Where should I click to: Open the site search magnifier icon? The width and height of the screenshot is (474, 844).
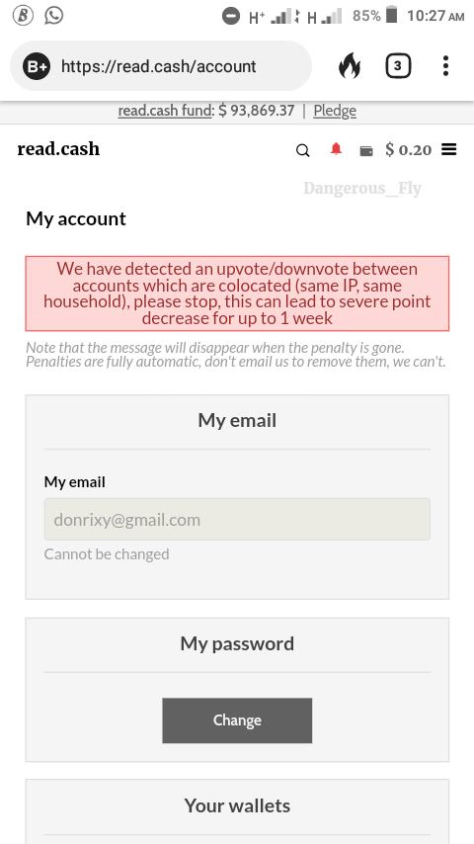[303, 150]
